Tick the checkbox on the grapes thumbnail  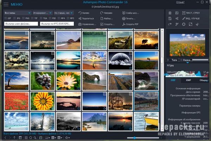53,74
